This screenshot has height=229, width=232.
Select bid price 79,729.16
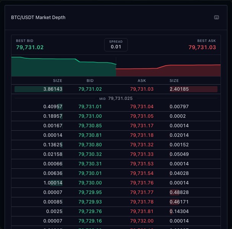pos(90,221)
